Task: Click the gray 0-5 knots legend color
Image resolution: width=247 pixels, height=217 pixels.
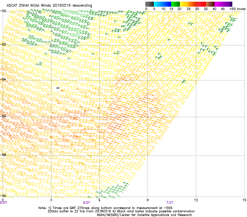Action: click(150, 4)
